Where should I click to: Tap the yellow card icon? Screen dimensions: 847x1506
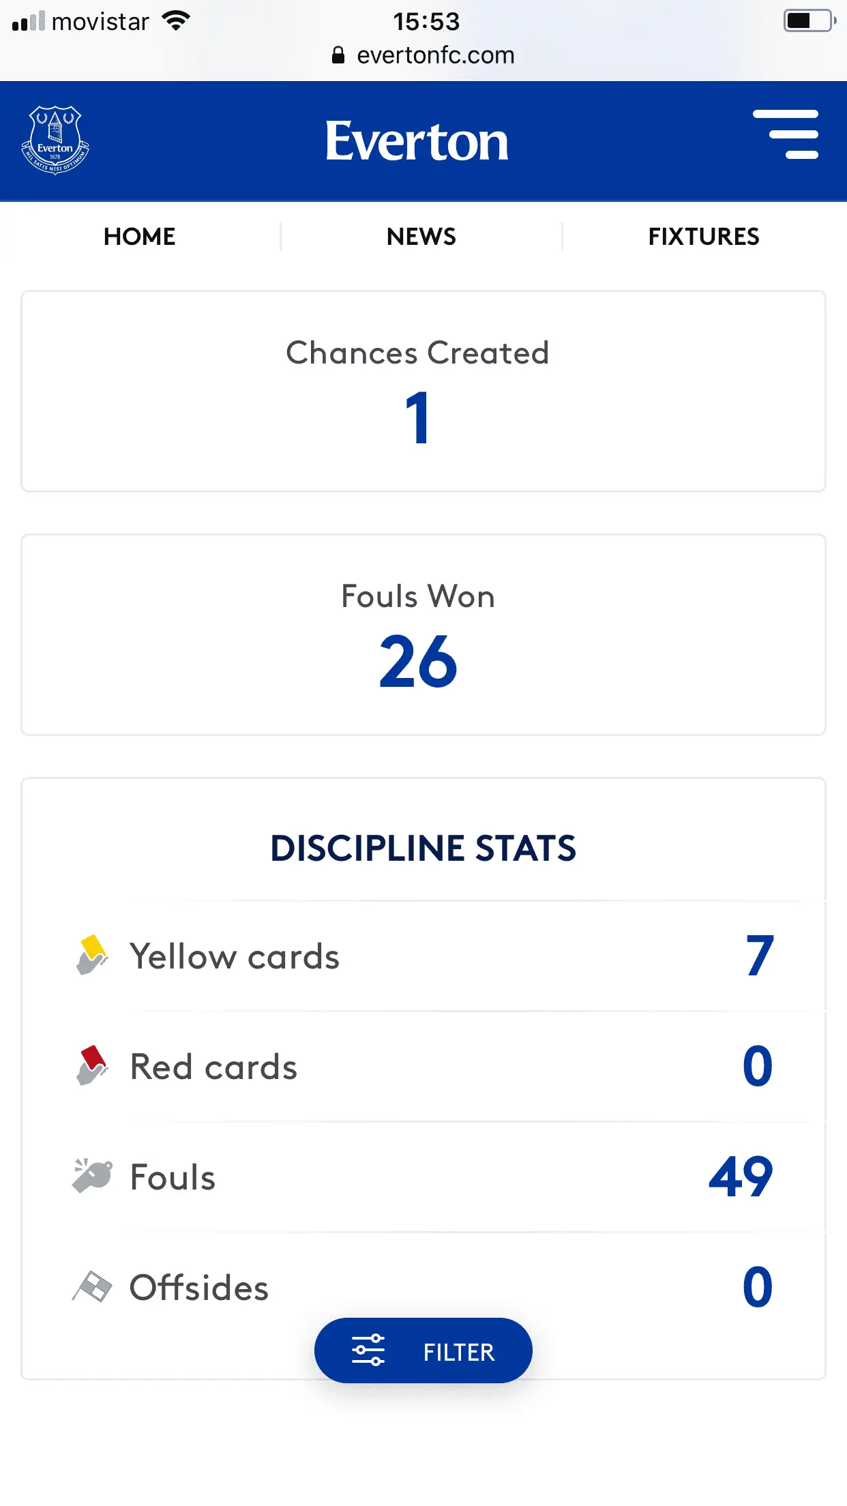coord(91,955)
